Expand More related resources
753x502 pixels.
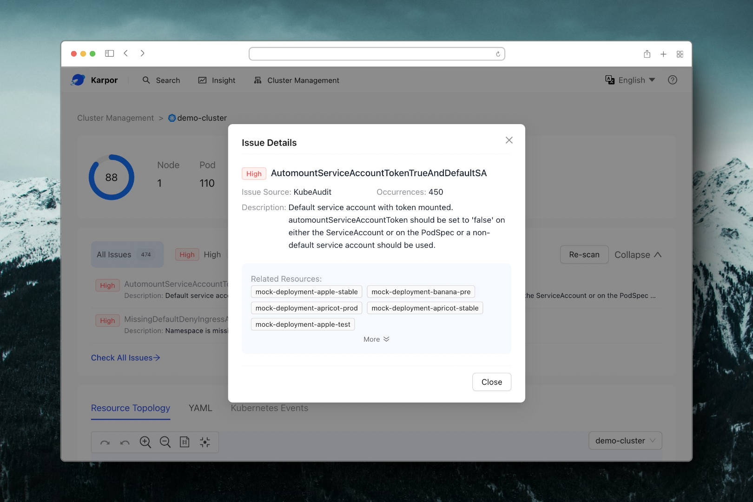coord(376,339)
